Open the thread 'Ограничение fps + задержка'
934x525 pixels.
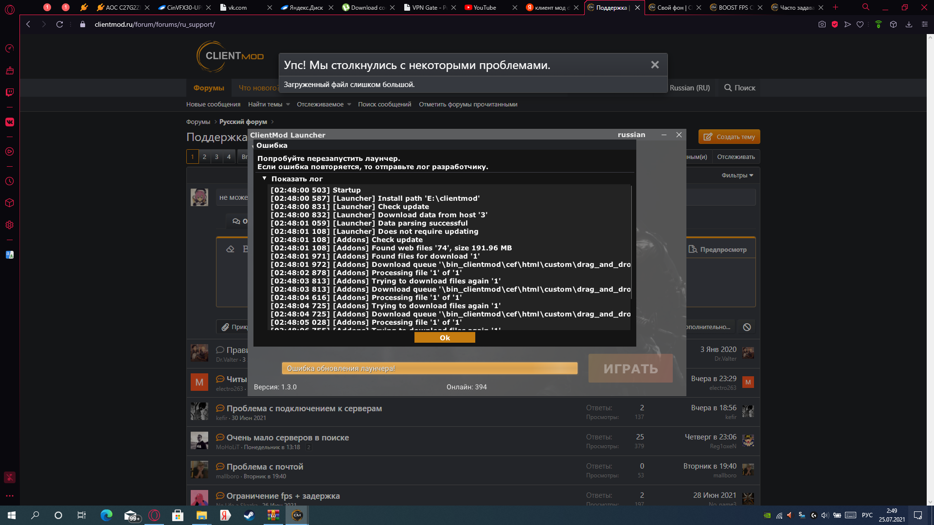[x=283, y=496]
